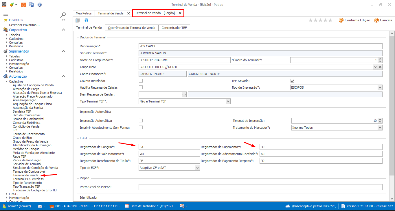Switch to the Meu Petros tab
Image resolution: width=395 pixels, height=211 pixels.
(84, 13)
